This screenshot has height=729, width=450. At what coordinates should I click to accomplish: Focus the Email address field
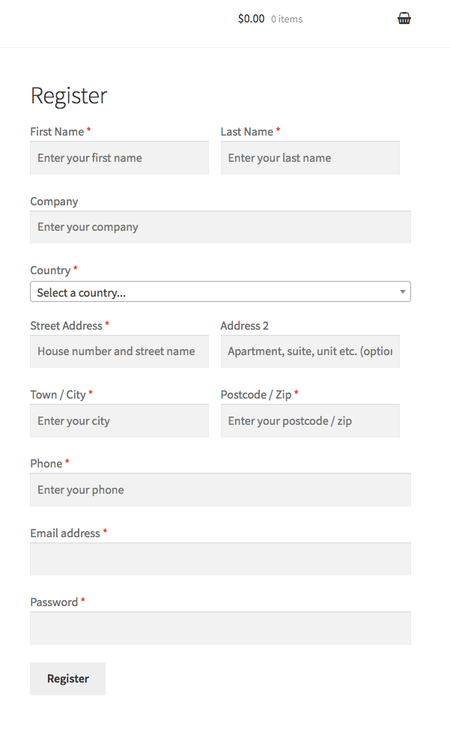click(x=220, y=559)
